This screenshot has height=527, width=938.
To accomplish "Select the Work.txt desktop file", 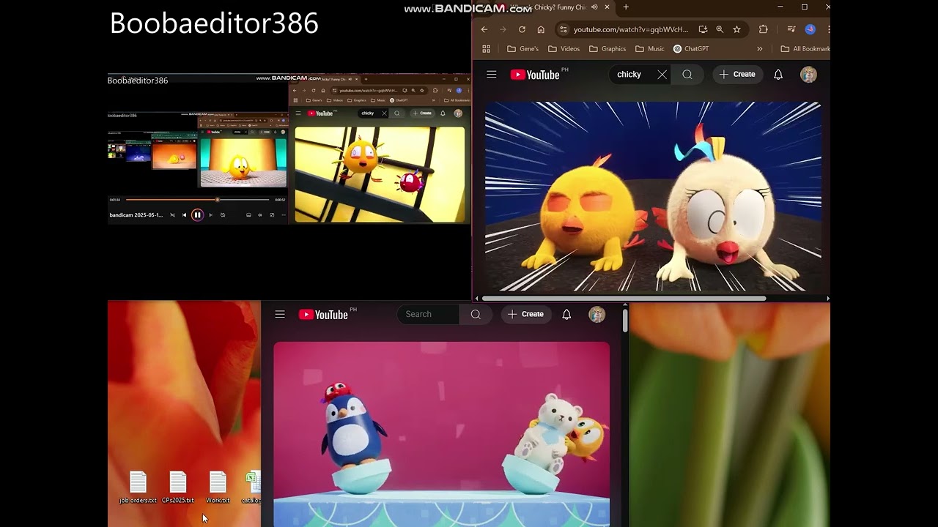I will tap(218, 487).
